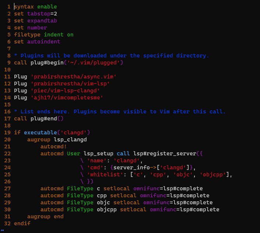Click 'omnifunc' on line 27
This screenshot has width=260, height=233.
147,188
